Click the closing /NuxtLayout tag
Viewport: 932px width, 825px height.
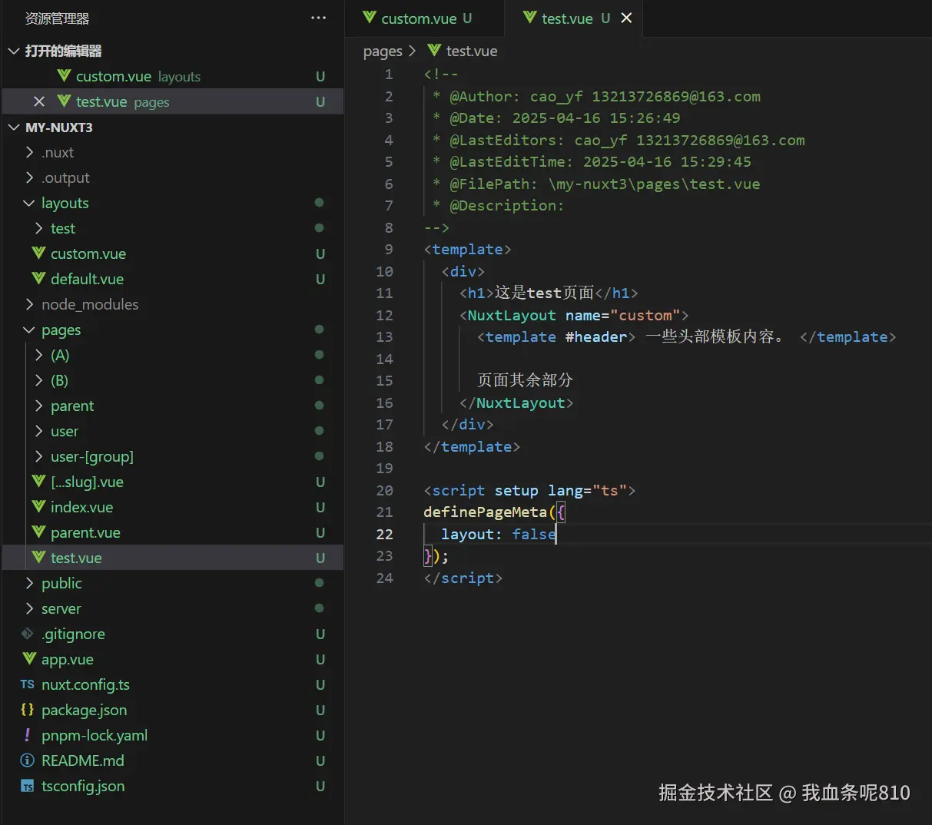(x=516, y=403)
